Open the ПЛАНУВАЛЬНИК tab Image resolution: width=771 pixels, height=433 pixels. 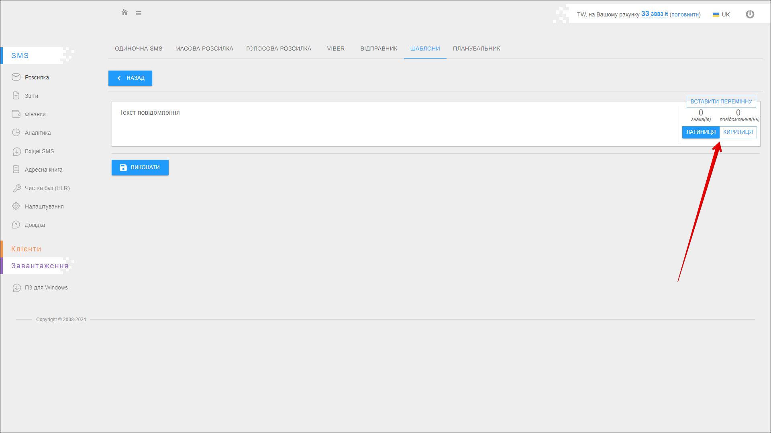pos(476,49)
